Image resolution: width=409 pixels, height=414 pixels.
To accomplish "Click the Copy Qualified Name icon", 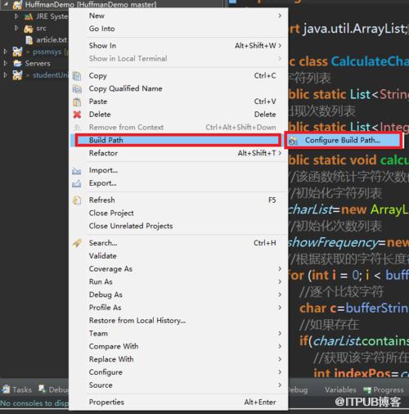I will click(77, 88).
